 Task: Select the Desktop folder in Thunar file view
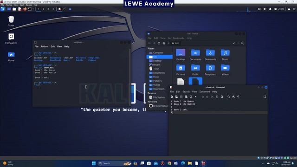(x=181, y=55)
